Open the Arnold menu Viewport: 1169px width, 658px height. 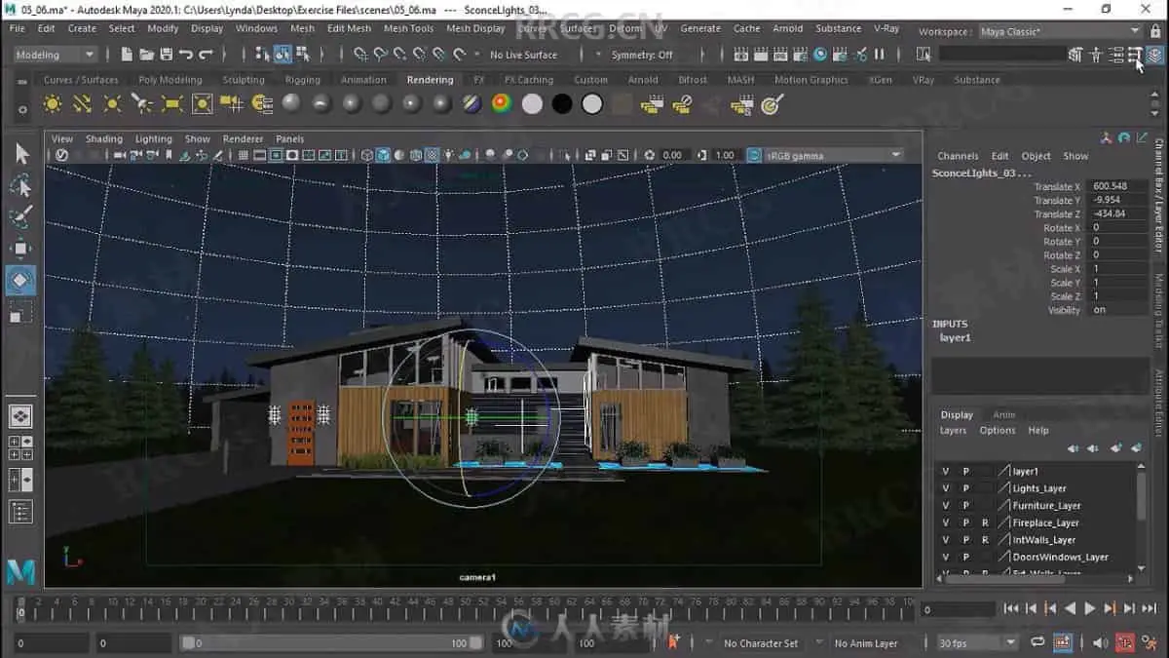(x=787, y=28)
